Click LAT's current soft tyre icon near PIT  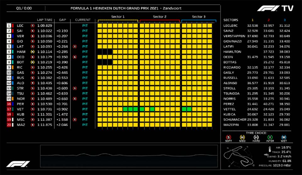coord(75,46)
